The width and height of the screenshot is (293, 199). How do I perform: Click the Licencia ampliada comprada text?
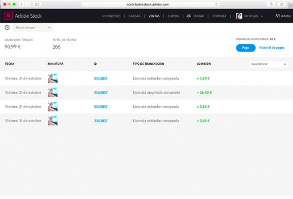click(x=156, y=93)
